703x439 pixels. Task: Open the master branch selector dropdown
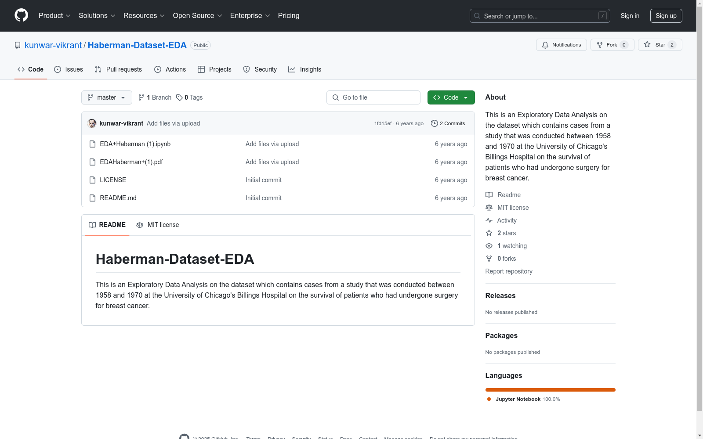coord(107,97)
